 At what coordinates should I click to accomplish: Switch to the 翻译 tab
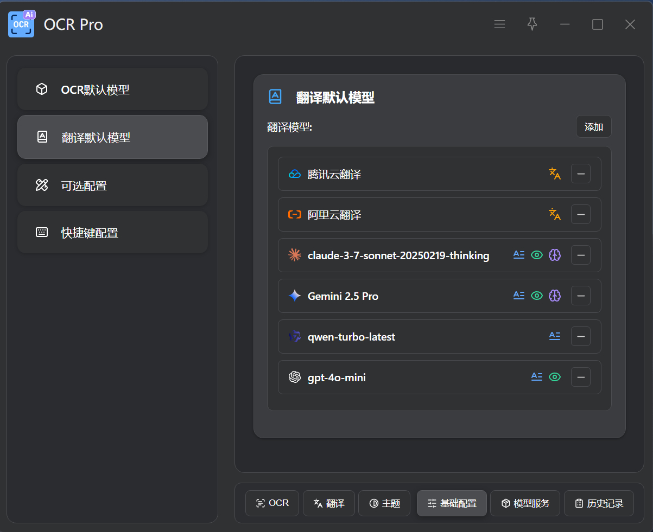pyautogui.click(x=329, y=503)
